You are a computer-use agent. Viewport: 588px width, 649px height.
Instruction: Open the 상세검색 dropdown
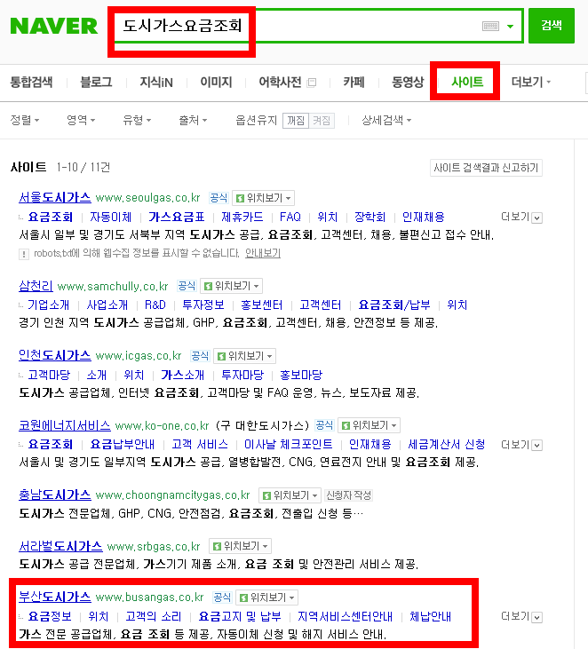click(x=386, y=121)
